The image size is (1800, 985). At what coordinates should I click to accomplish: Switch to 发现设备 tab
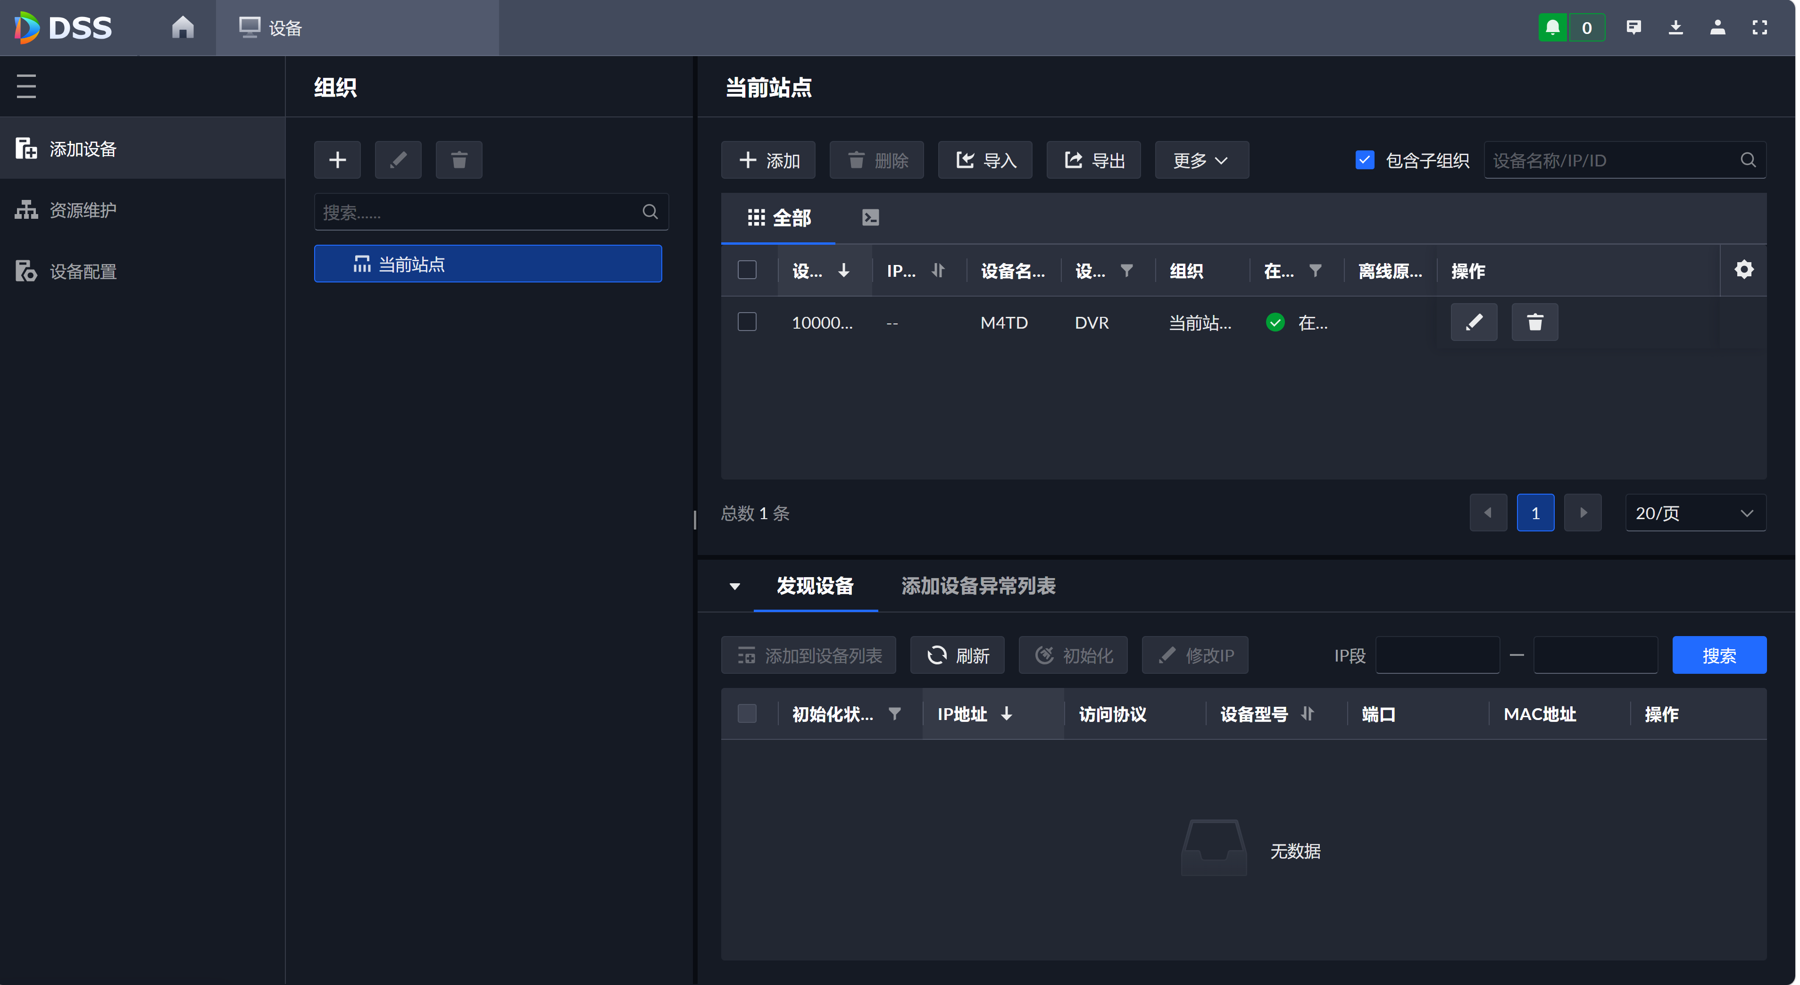click(816, 586)
